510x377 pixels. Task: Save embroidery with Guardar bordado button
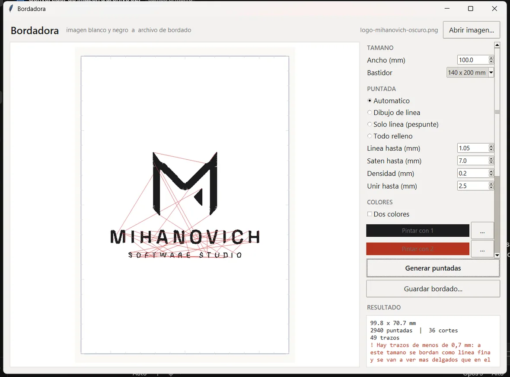[x=433, y=289]
